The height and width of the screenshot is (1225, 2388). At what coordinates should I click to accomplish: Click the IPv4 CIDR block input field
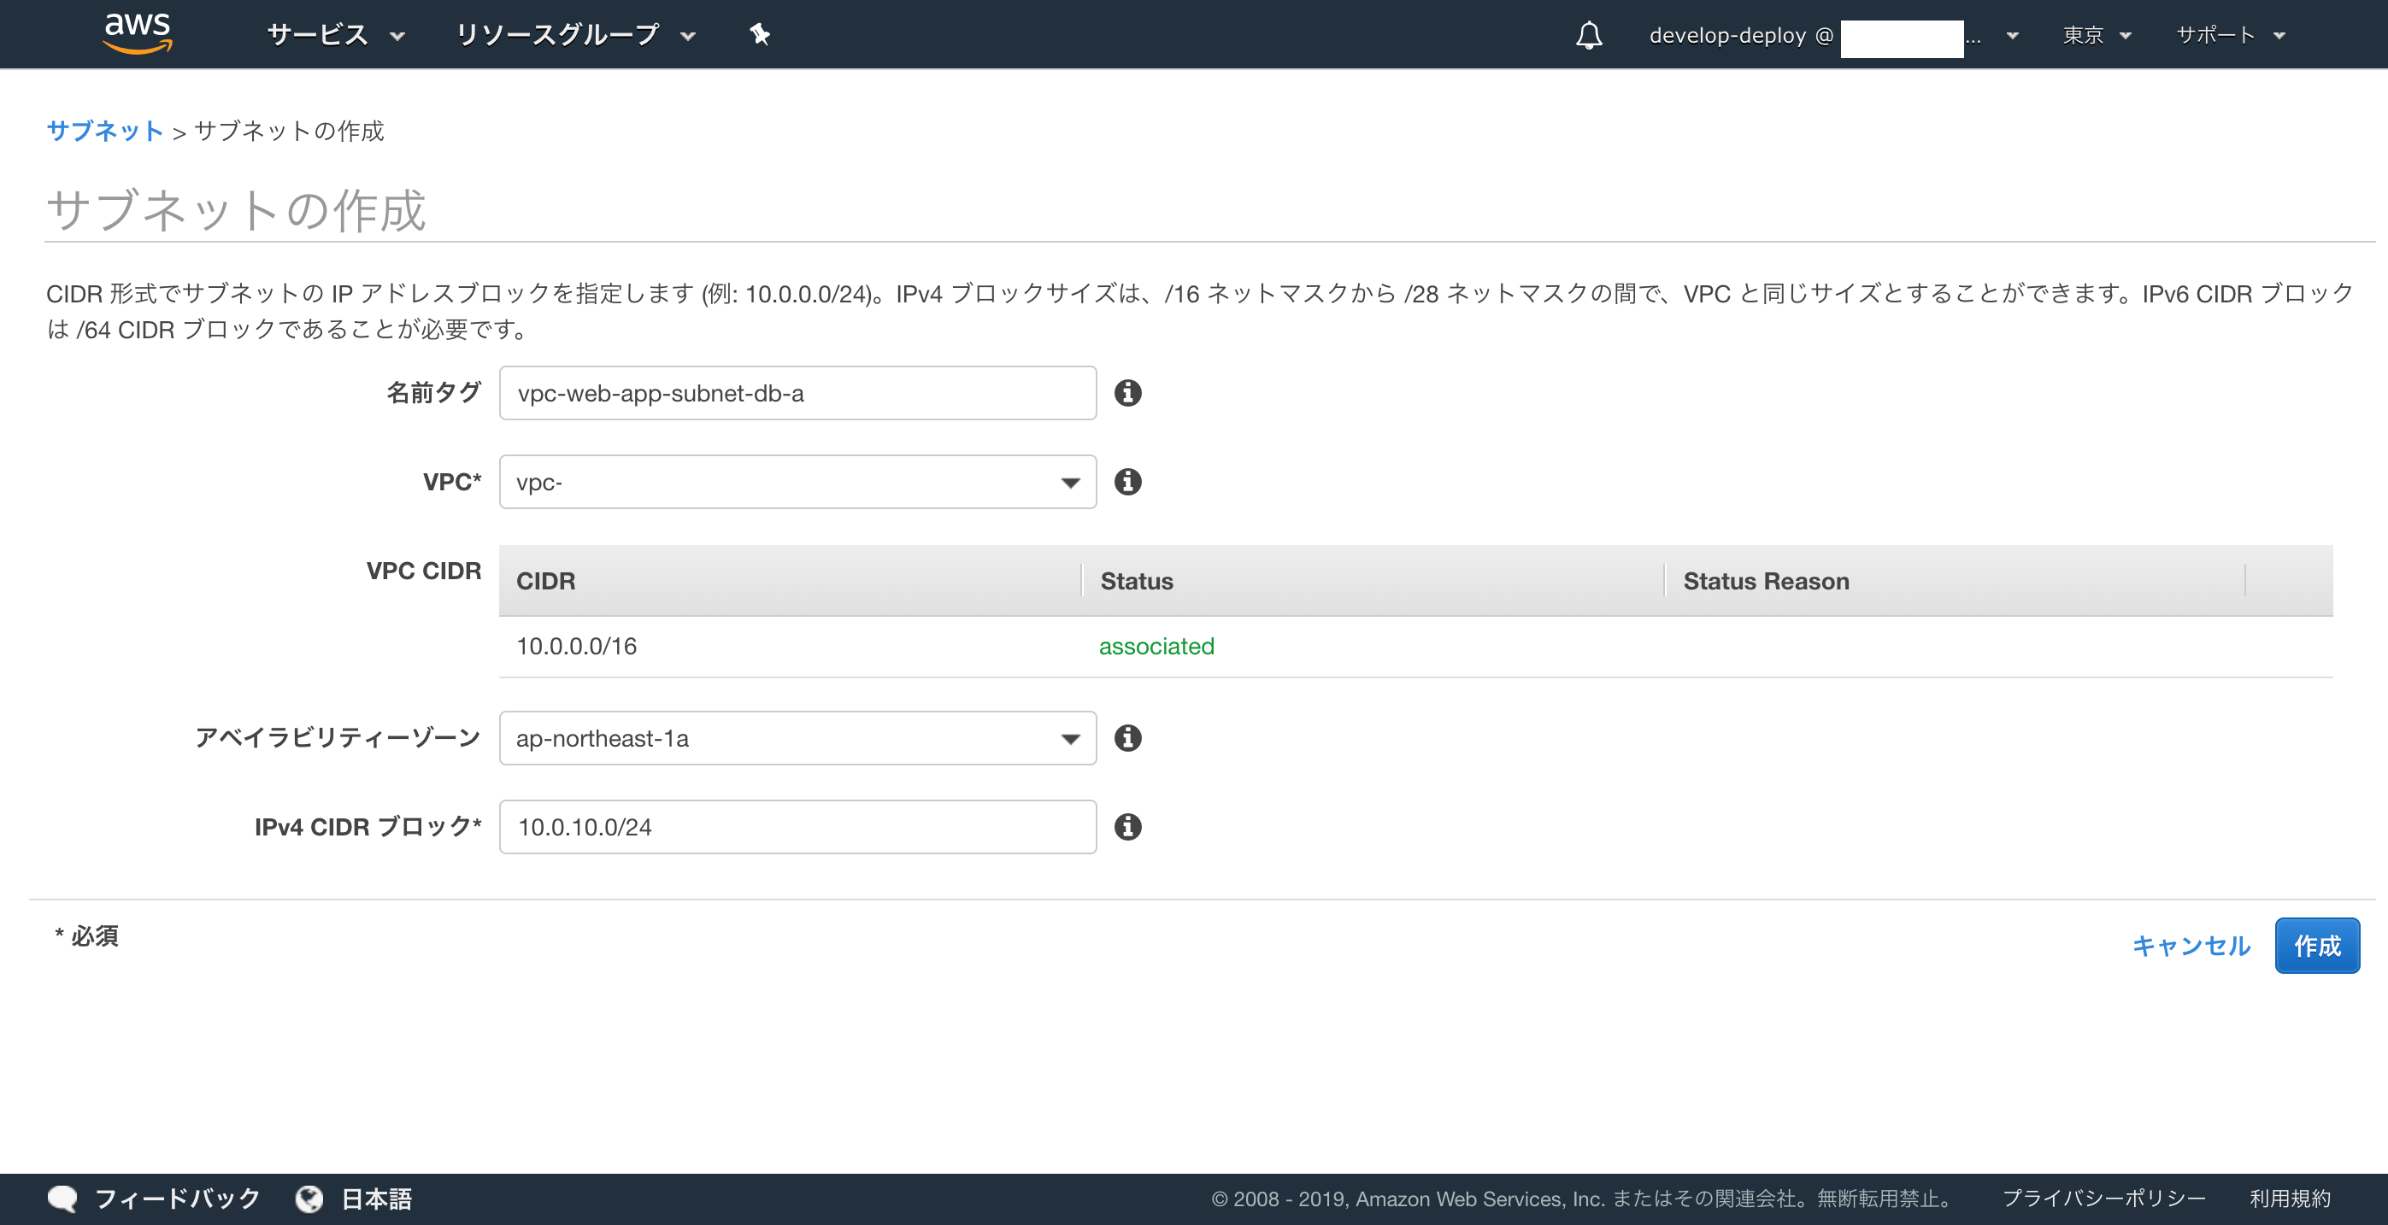click(797, 827)
